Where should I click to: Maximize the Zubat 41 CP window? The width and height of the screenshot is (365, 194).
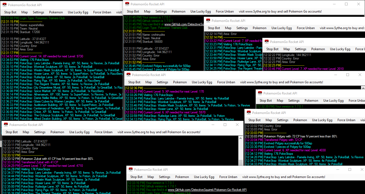[225, 125]
